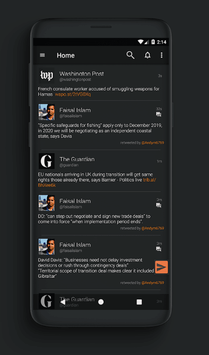Tap Android back navigation button
Screen dimensions: 209x355
(63, 302)
